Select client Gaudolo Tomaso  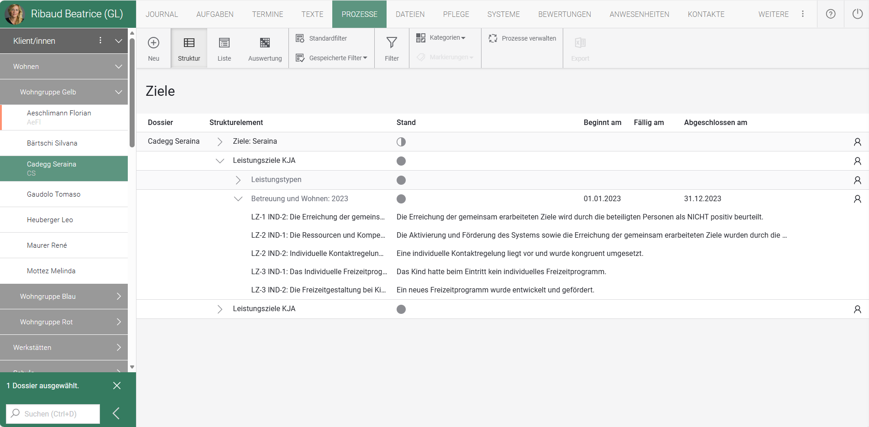click(x=53, y=194)
